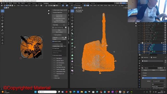Click the Split Overlapping Islands button
Image resolution: width=167 pixels, height=94 pixels.
(59, 19)
